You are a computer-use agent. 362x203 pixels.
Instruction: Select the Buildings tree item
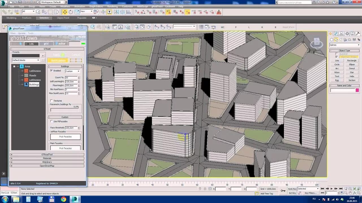pyautogui.click(x=34, y=85)
